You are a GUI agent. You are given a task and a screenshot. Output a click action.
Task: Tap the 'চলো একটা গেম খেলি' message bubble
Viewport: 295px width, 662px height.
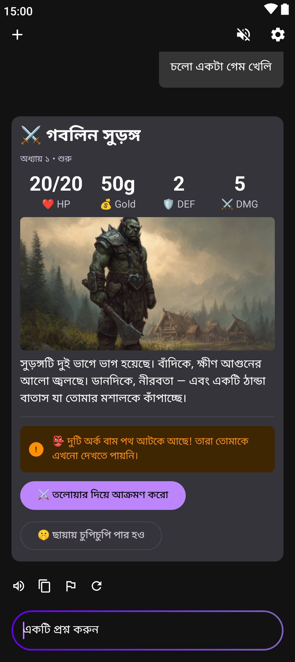[x=221, y=69]
